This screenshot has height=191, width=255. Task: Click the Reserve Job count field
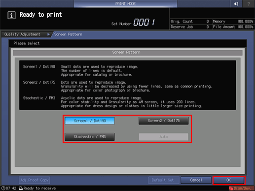point(190,27)
